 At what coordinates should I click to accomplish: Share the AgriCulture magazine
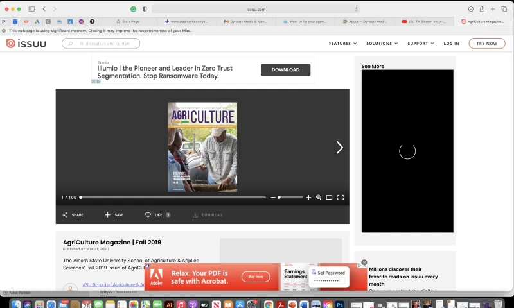click(x=73, y=215)
